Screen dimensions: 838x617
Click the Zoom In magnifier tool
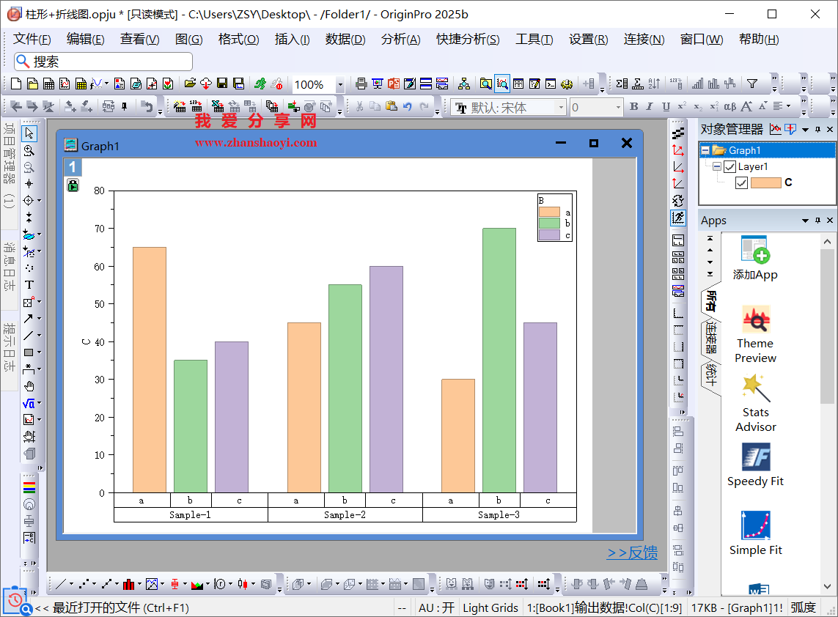point(29,150)
